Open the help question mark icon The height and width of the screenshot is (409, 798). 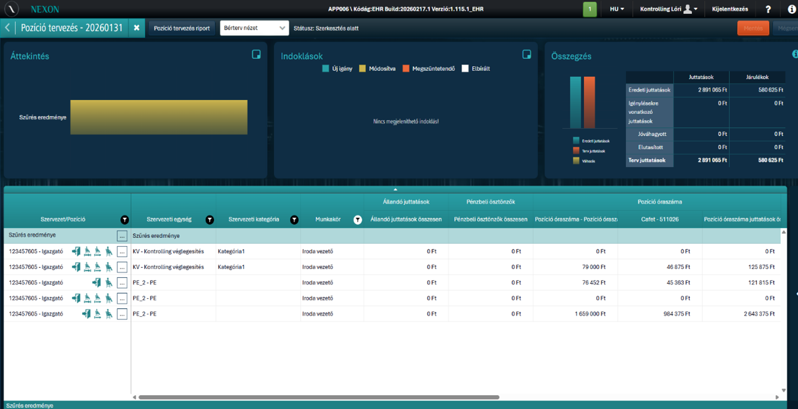pyautogui.click(x=768, y=10)
